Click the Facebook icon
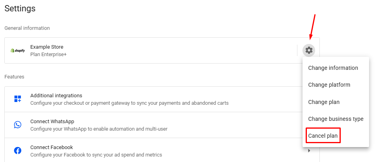The height and width of the screenshot is (162, 375). (x=18, y=151)
